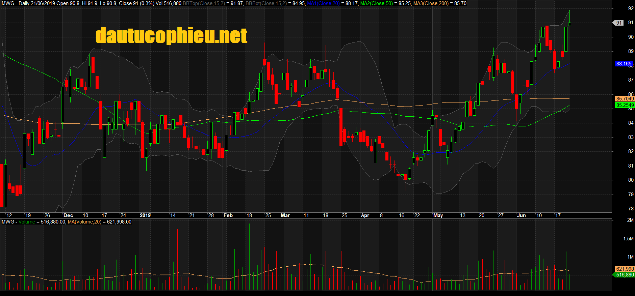This screenshot has height=296, width=635.
Task: Click the BBBot(Close,15,2) label in header
Action: tap(266, 3)
